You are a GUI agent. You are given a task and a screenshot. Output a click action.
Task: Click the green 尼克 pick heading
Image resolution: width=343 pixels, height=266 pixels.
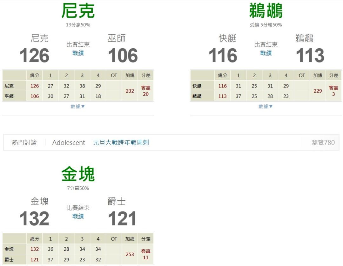[x=78, y=11]
